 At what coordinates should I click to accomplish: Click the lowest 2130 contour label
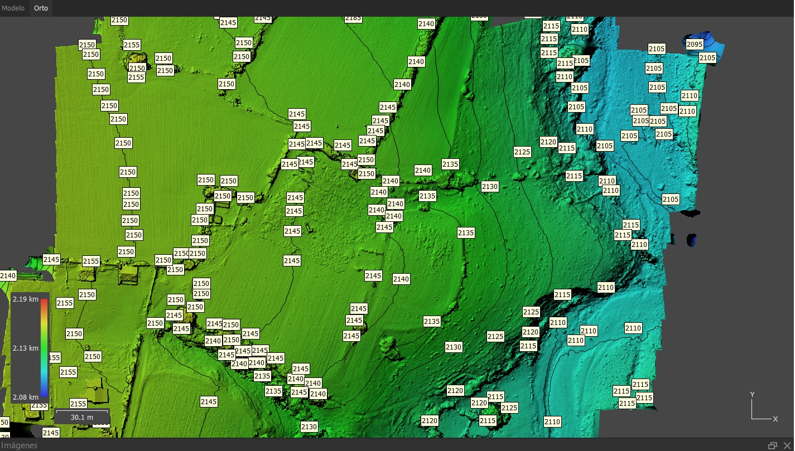(x=309, y=426)
